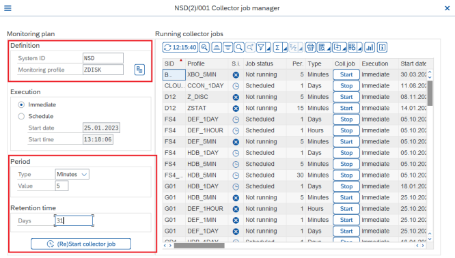
Task: Click the Sigma total icon
Action: 277,47
